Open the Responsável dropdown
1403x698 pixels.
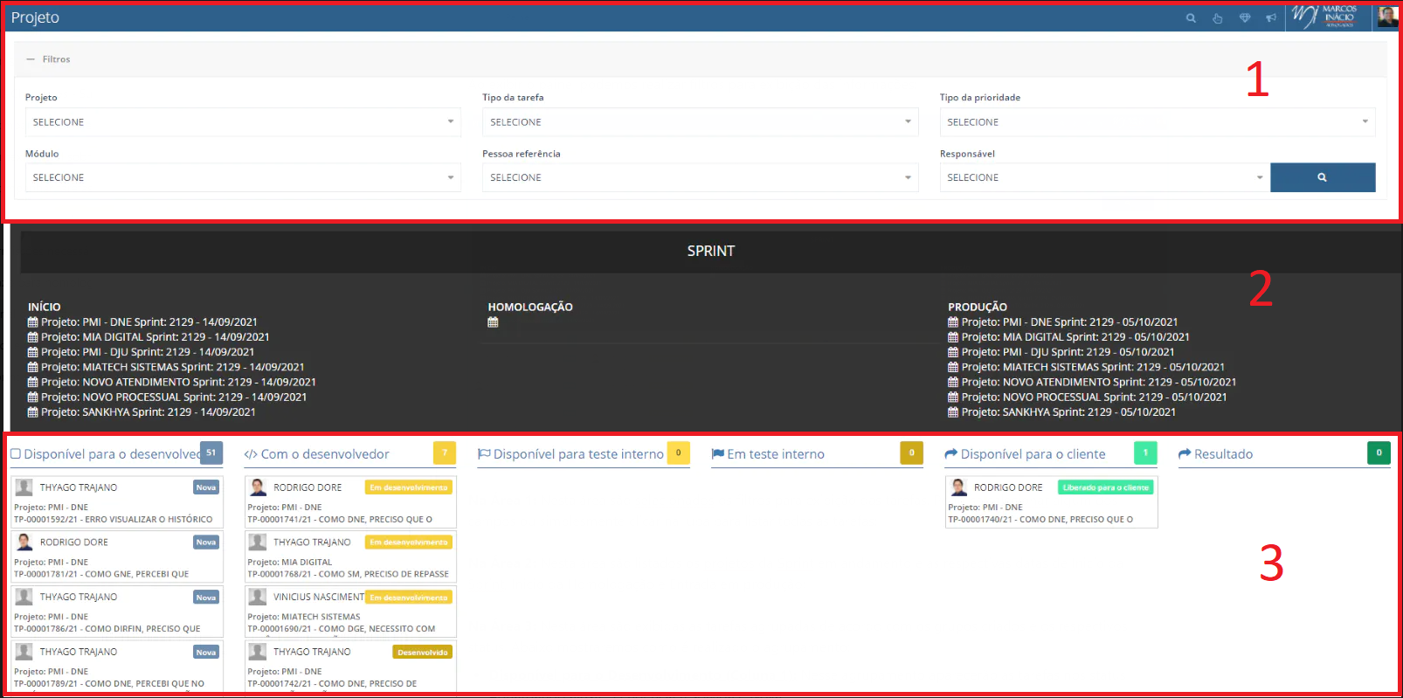coord(1105,177)
